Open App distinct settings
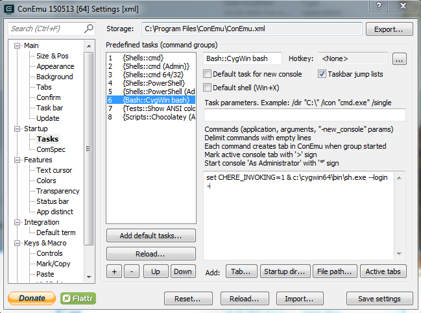 pos(54,212)
